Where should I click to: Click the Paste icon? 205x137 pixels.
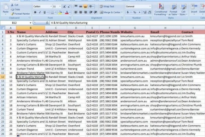(6, 7)
